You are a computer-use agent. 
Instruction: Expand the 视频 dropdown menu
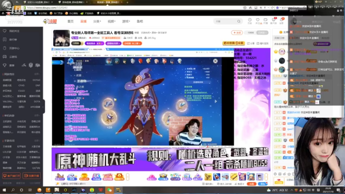click(111, 21)
